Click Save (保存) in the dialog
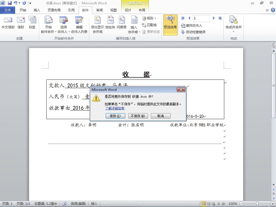276x207 pixels. pos(115,116)
